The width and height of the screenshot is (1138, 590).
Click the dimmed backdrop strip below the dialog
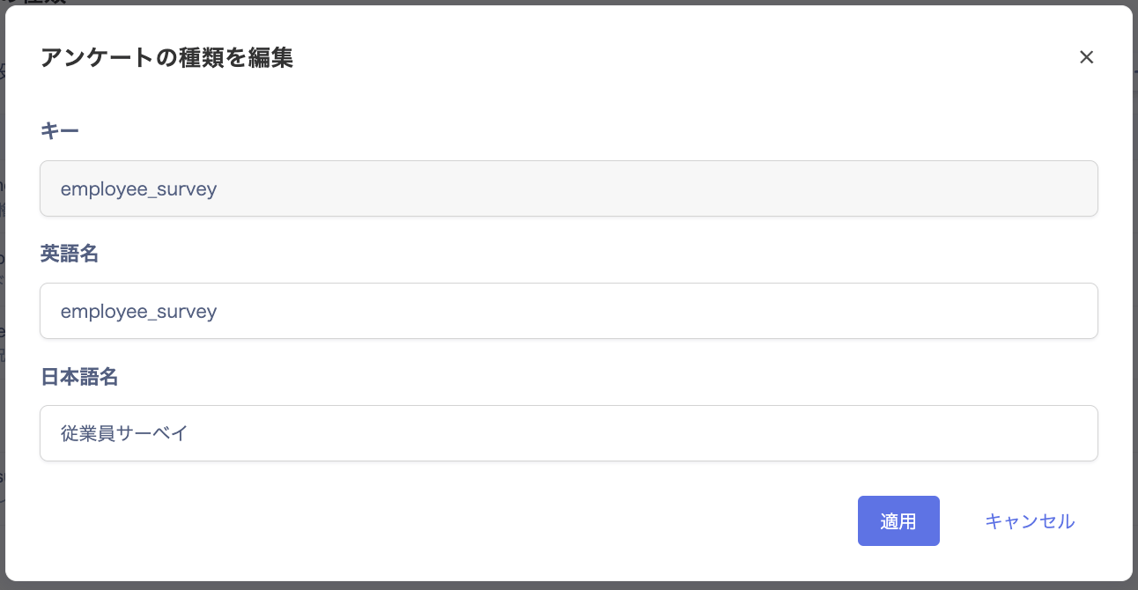click(x=569, y=586)
